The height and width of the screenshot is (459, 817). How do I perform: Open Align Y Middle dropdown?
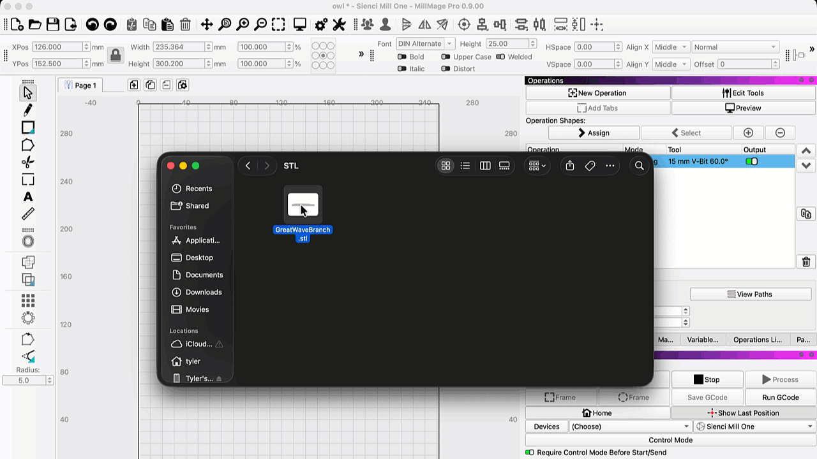(x=671, y=64)
